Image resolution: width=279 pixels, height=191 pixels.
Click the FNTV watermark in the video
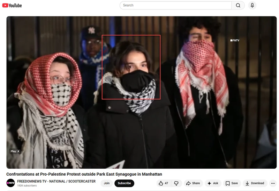pyautogui.click(x=235, y=41)
